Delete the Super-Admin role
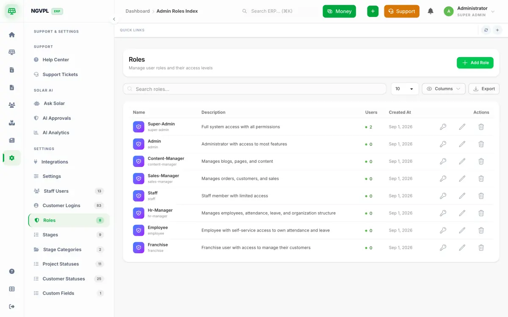The height and width of the screenshot is (317, 508). point(481,127)
